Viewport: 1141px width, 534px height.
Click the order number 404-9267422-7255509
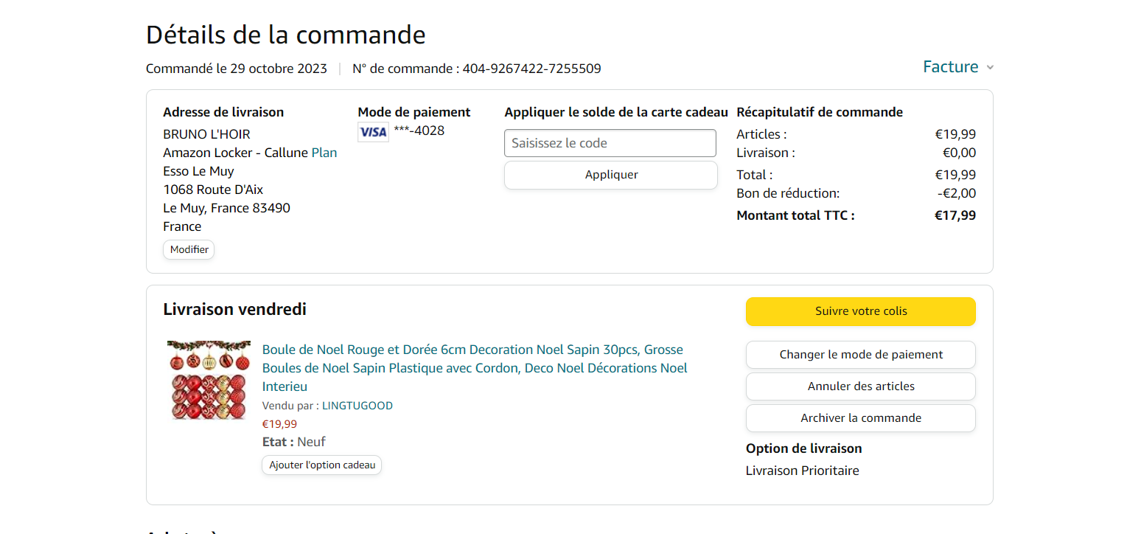tap(531, 69)
